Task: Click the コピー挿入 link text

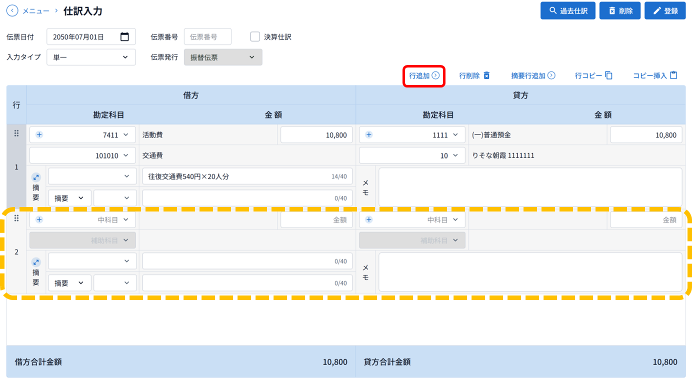Action: coord(650,75)
